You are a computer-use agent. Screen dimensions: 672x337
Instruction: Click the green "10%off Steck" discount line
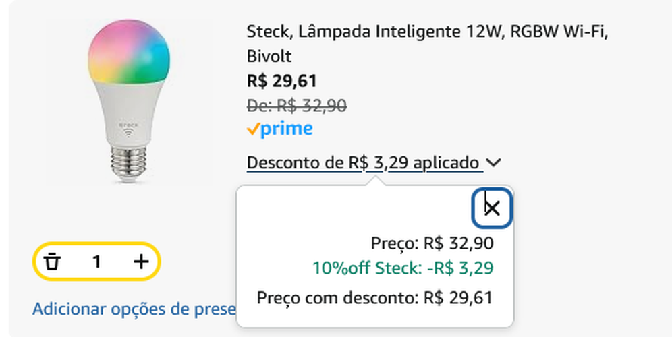click(x=402, y=268)
